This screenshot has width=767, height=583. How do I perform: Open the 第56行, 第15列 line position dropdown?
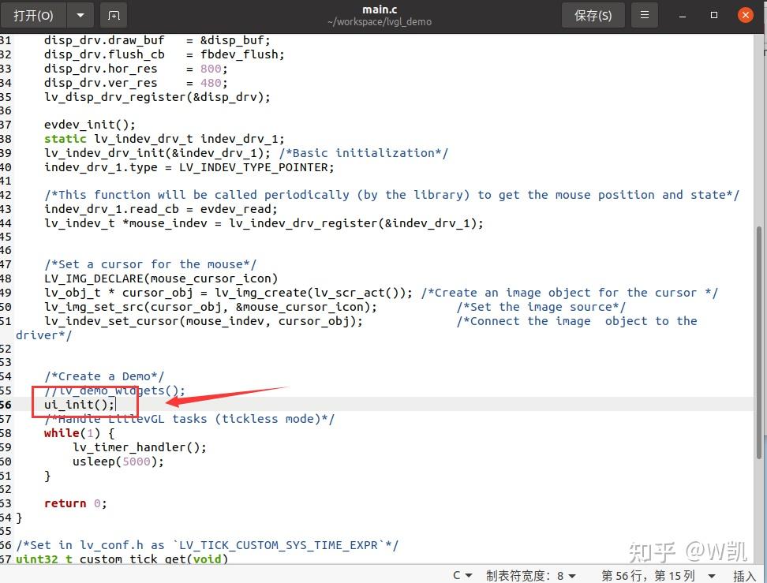click(x=658, y=575)
